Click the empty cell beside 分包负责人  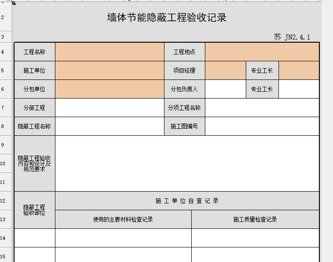[x=225, y=89]
